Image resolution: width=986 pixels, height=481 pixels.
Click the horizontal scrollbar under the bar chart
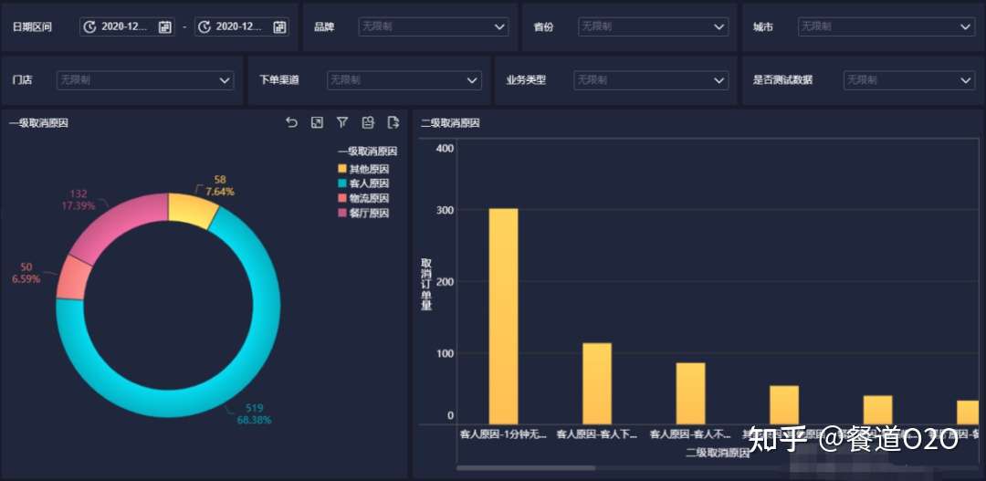tap(526, 468)
